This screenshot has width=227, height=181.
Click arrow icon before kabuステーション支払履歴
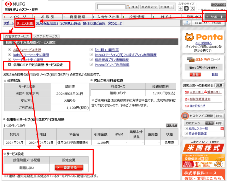[9, 54]
